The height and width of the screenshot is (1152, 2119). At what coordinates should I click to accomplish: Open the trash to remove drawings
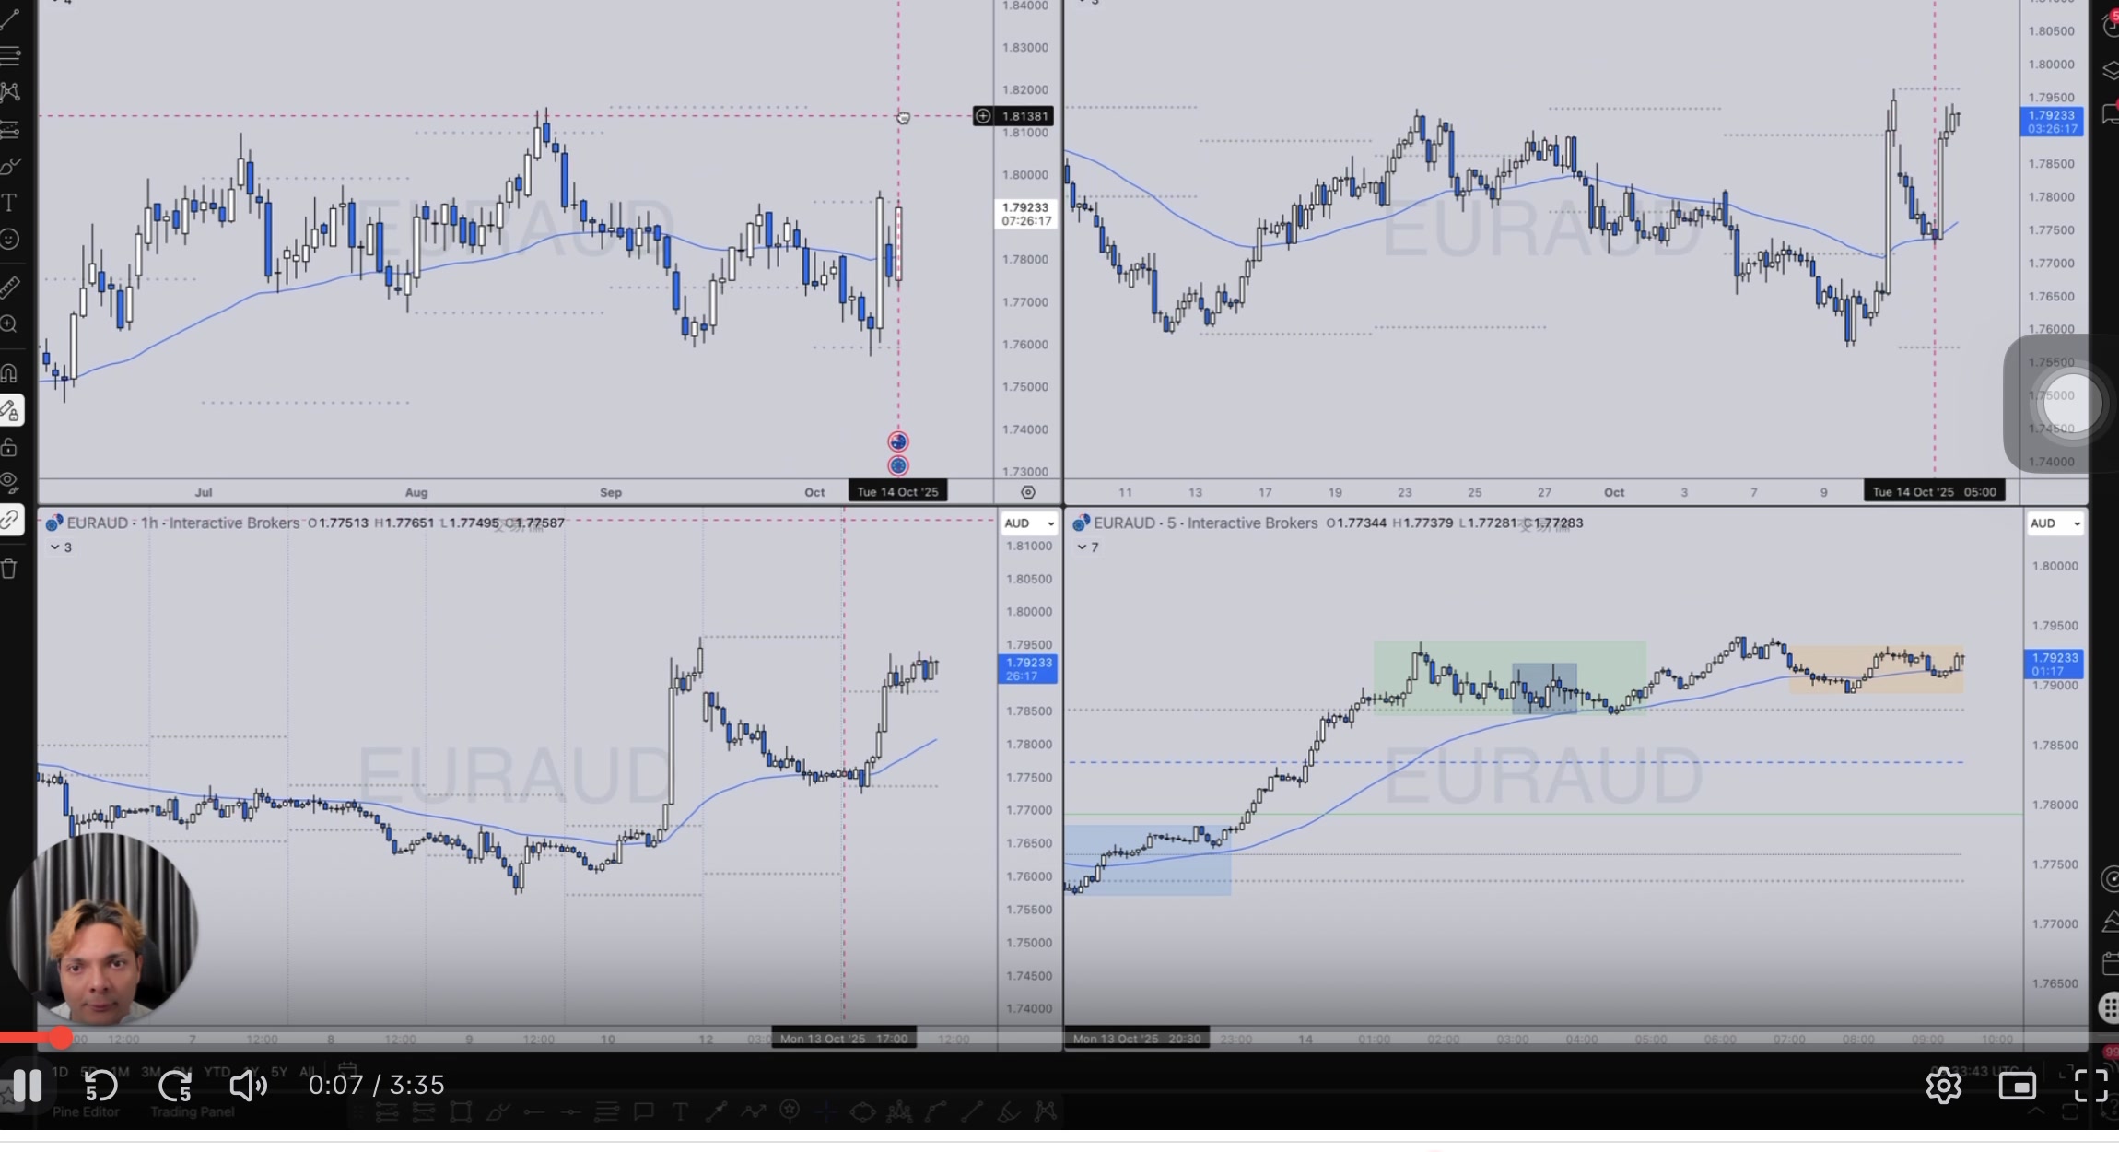pyautogui.click(x=10, y=569)
